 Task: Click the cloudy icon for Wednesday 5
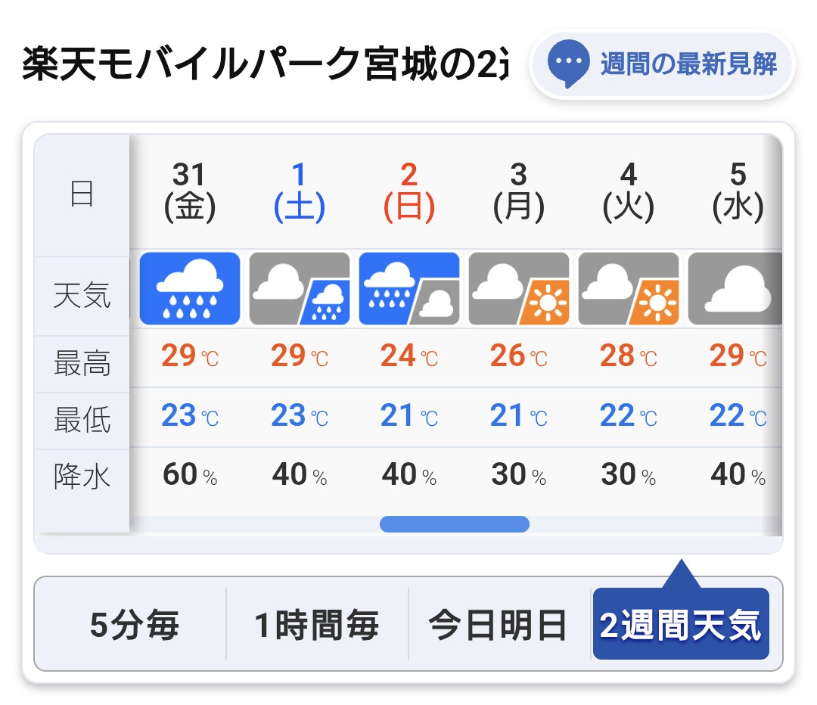(x=735, y=289)
